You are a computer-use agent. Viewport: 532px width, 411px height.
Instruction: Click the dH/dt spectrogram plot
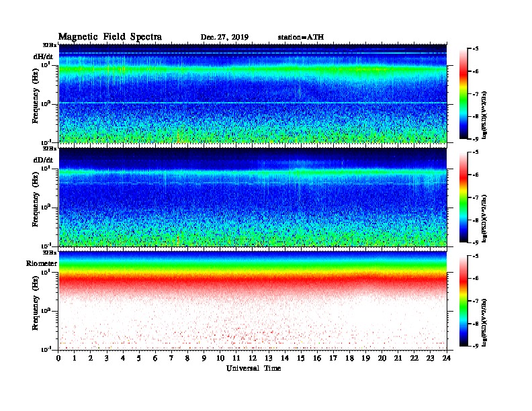pyautogui.click(x=253, y=93)
